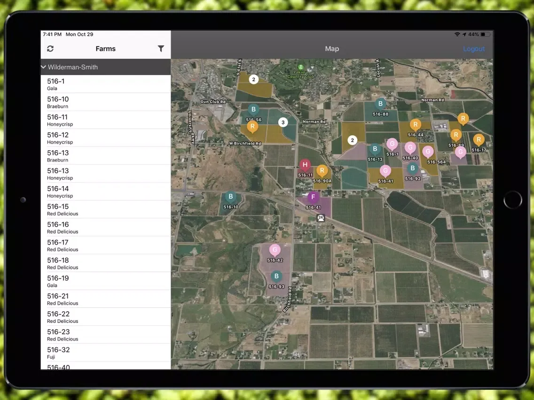Screen dimensions: 534x400
Task: Choose 516-32 Fuji from the list
Action: [105, 353]
